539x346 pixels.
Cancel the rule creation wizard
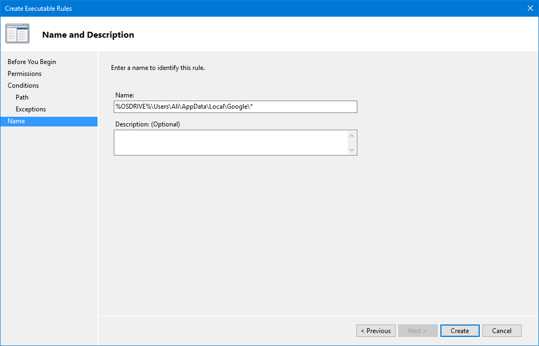(502, 330)
